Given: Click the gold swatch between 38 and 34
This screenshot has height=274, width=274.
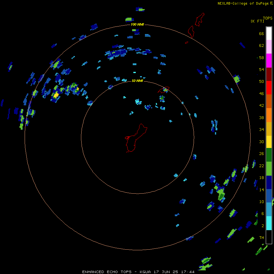Looking at the screenshot, I should (269, 128).
